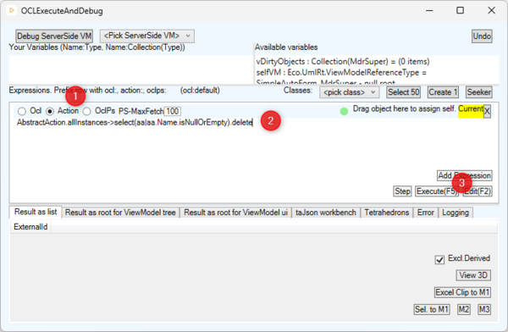This screenshot has height=332, width=508.
Task: Click the OCLExecuteAndDebug app icon in title bar
Action: click(11, 11)
